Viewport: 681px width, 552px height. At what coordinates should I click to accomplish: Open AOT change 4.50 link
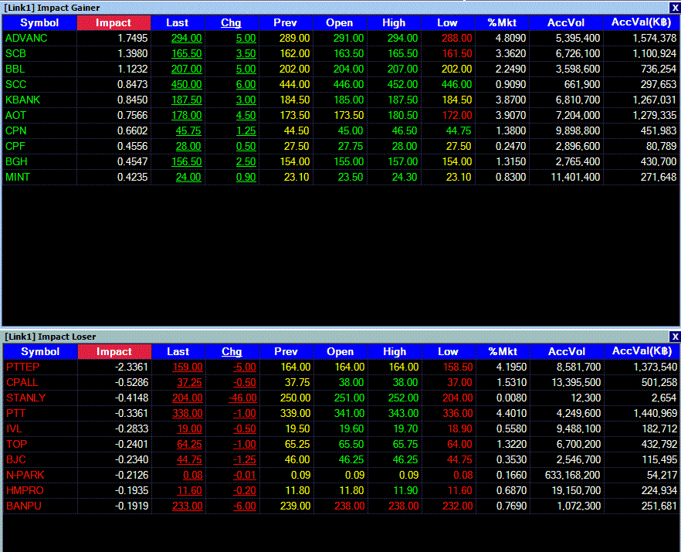(246, 116)
